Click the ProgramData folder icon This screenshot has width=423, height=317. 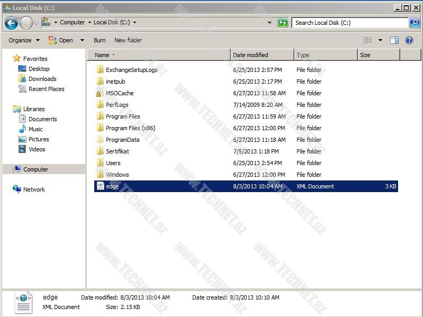pyautogui.click(x=100, y=139)
